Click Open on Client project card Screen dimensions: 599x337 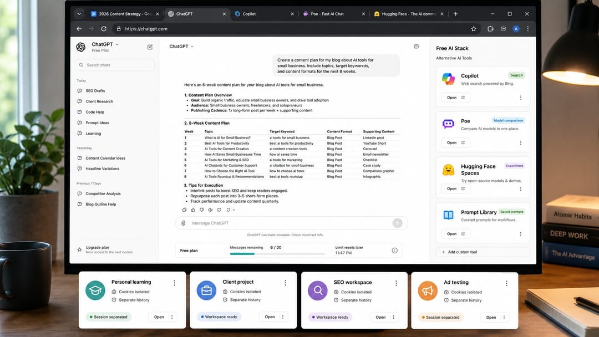(x=270, y=317)
